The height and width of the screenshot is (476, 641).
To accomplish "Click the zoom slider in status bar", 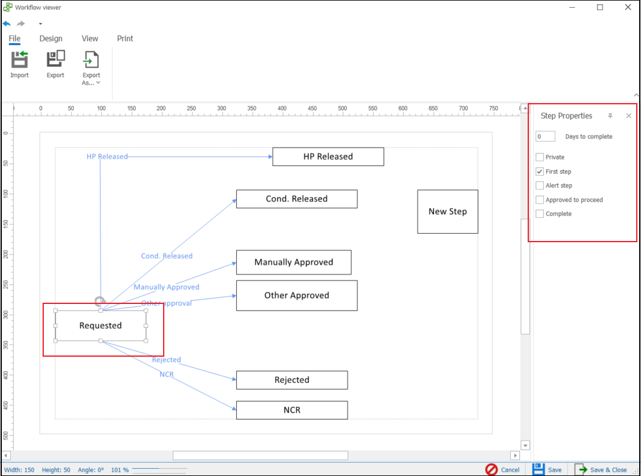I will 160,469.
